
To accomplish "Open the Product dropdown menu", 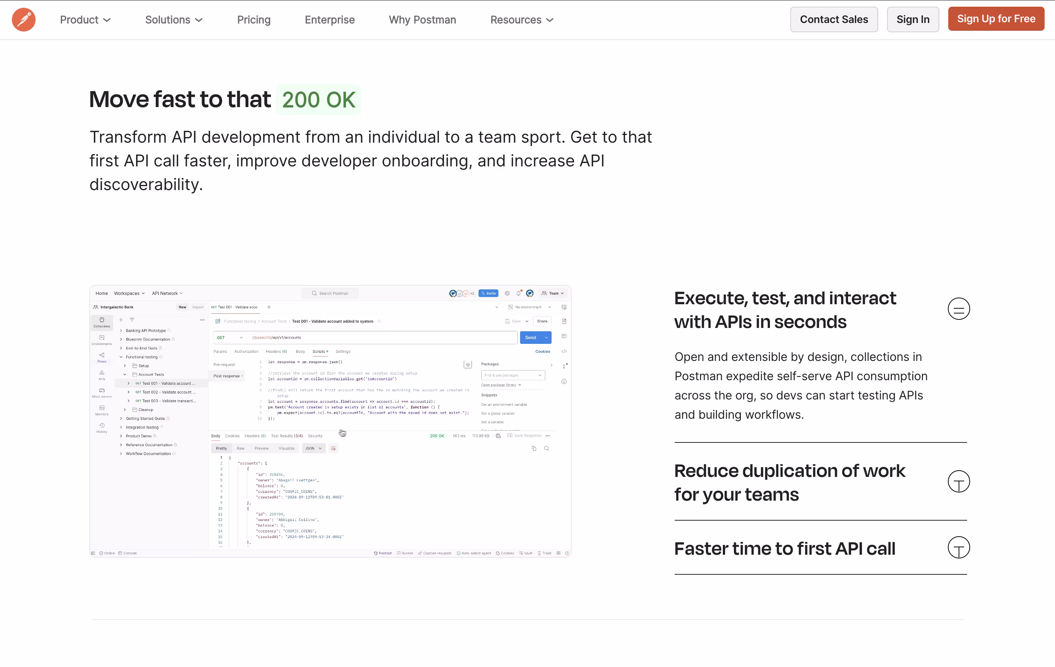I will (x=85, y=20).
